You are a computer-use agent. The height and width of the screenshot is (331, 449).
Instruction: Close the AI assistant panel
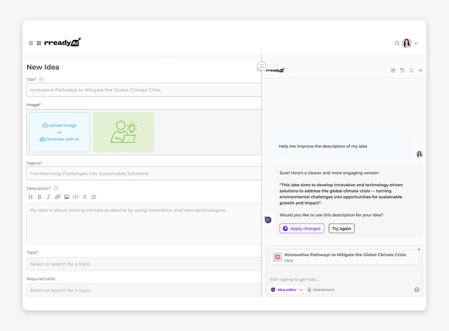[x=421, y=70]
